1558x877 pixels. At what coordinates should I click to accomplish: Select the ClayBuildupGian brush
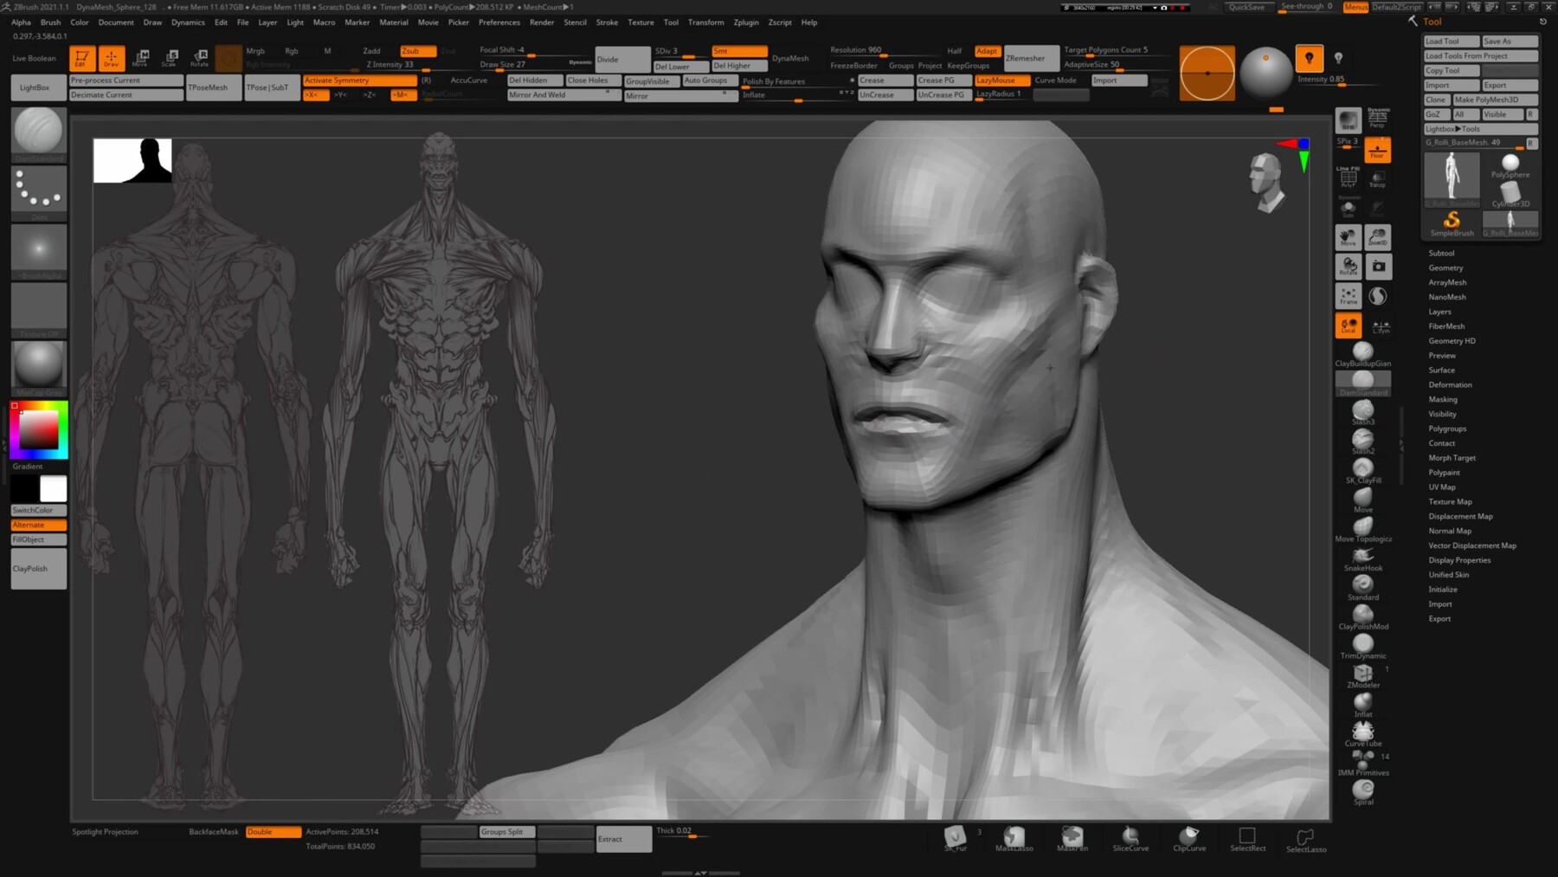(x=1363, y=351)
